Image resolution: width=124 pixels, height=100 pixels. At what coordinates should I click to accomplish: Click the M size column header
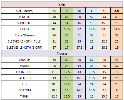79,11
